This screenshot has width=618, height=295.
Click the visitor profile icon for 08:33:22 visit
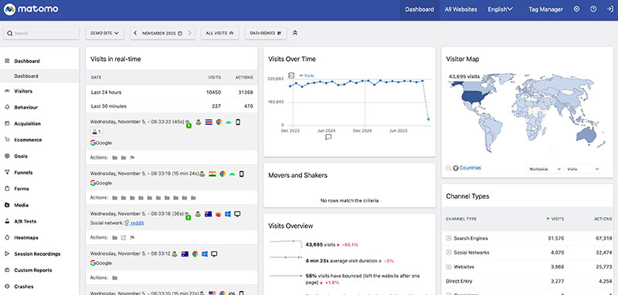[x=198, y=122]
